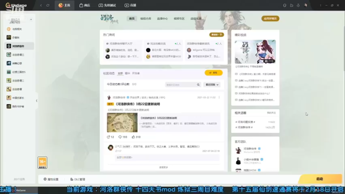345x194 pixels.
Task: Open the 主页 home tab
Action: (x=64, y=5)
